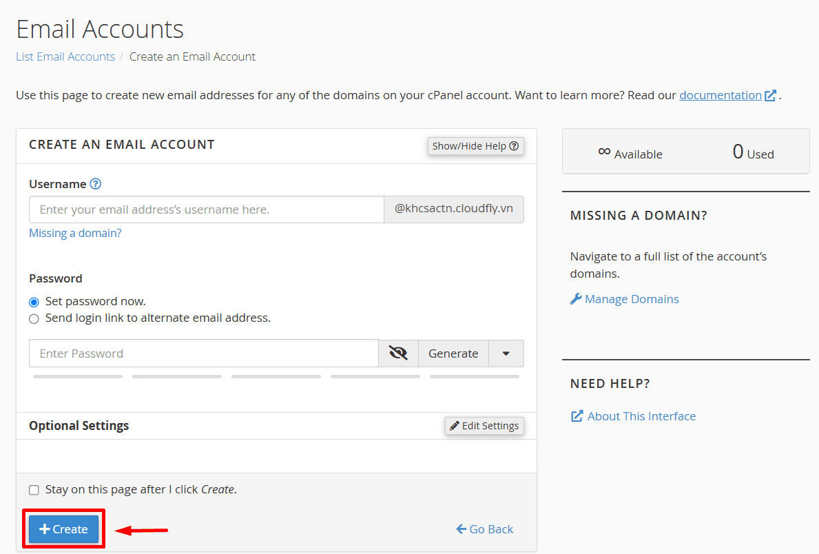819x554 pixels.
Task: Open the external-link icon next to documentation
Action: click(769, 94)
